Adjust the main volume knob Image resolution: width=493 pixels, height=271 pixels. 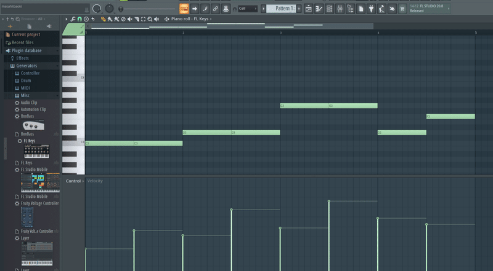click(97, 9)
